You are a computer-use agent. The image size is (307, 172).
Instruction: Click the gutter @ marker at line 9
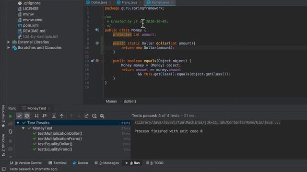point(97,43)
